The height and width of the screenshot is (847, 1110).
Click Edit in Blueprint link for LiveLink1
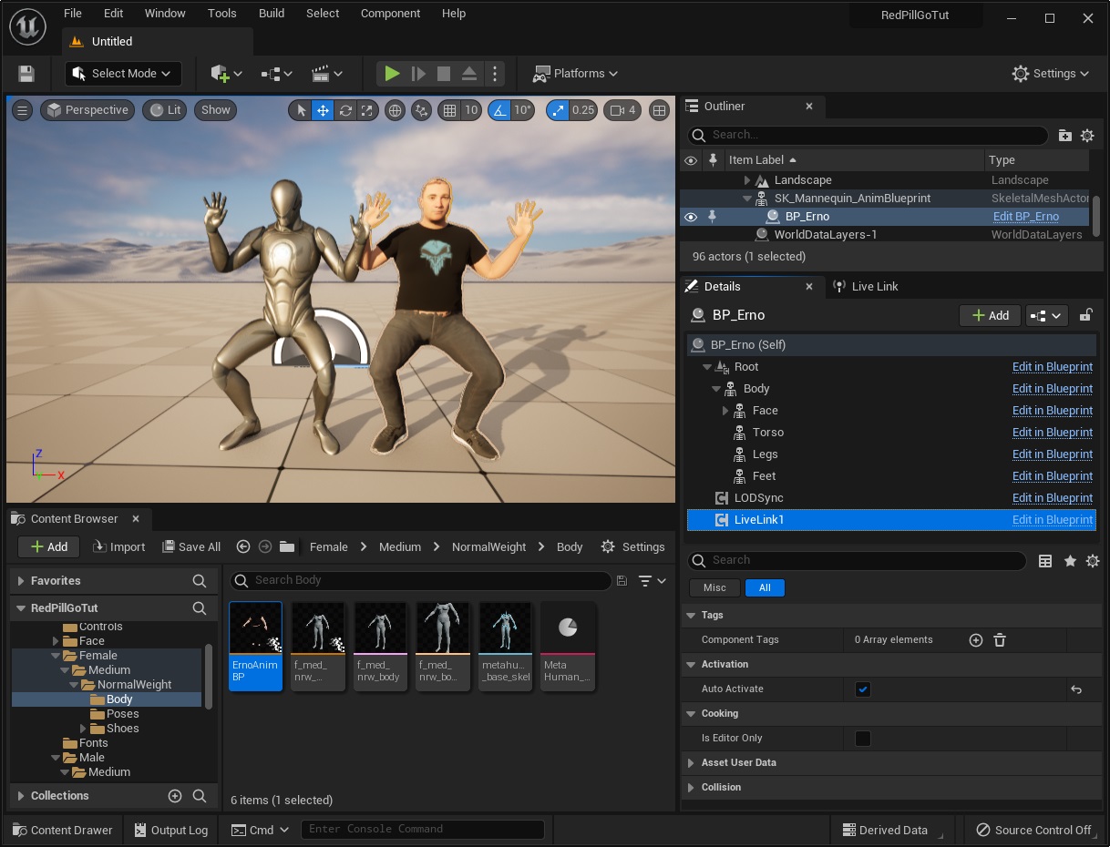1052,520
